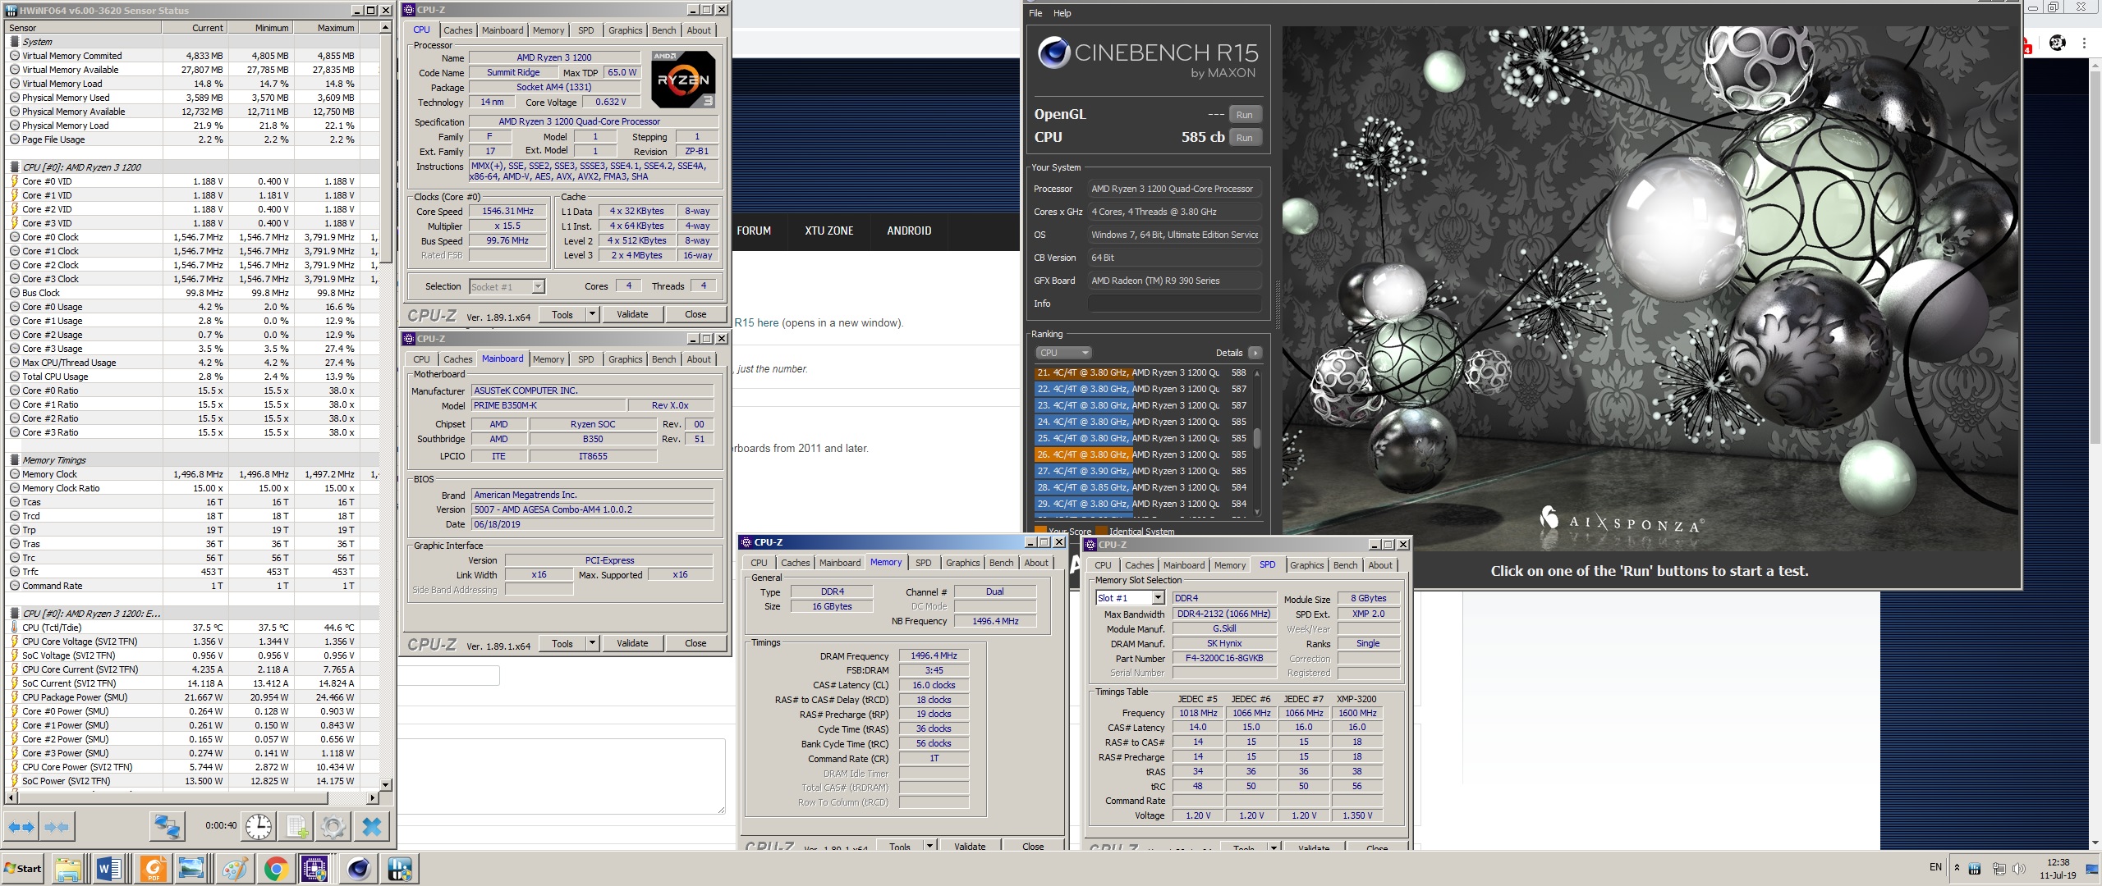Image resolution: width=2102 pixels, height=886 pixels.
Task: Open Cinebench ranking CPU dropdown
Action: coord(1062,353)
